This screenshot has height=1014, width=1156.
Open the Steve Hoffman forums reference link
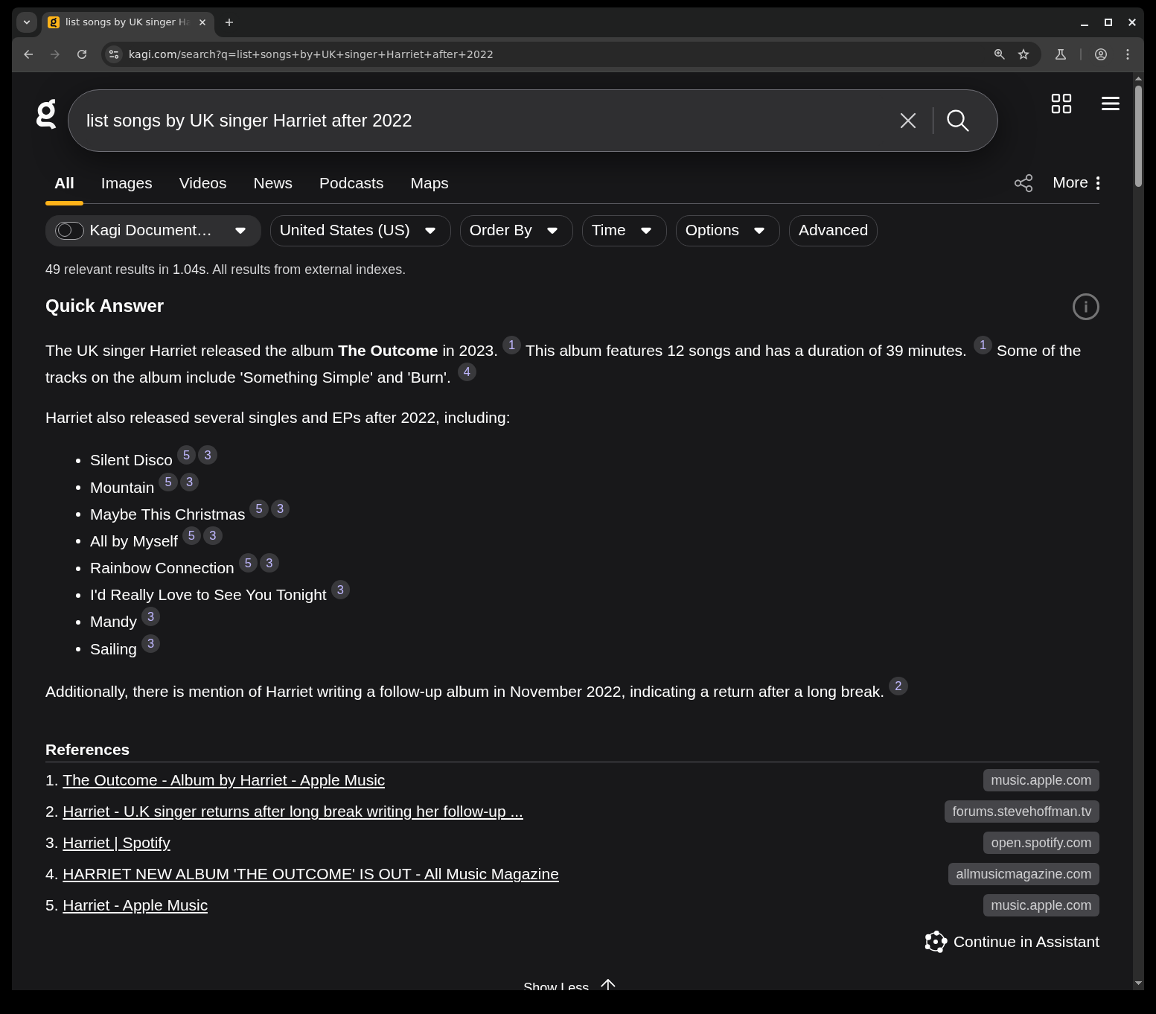pyautogui.click(x=293, y=811)
